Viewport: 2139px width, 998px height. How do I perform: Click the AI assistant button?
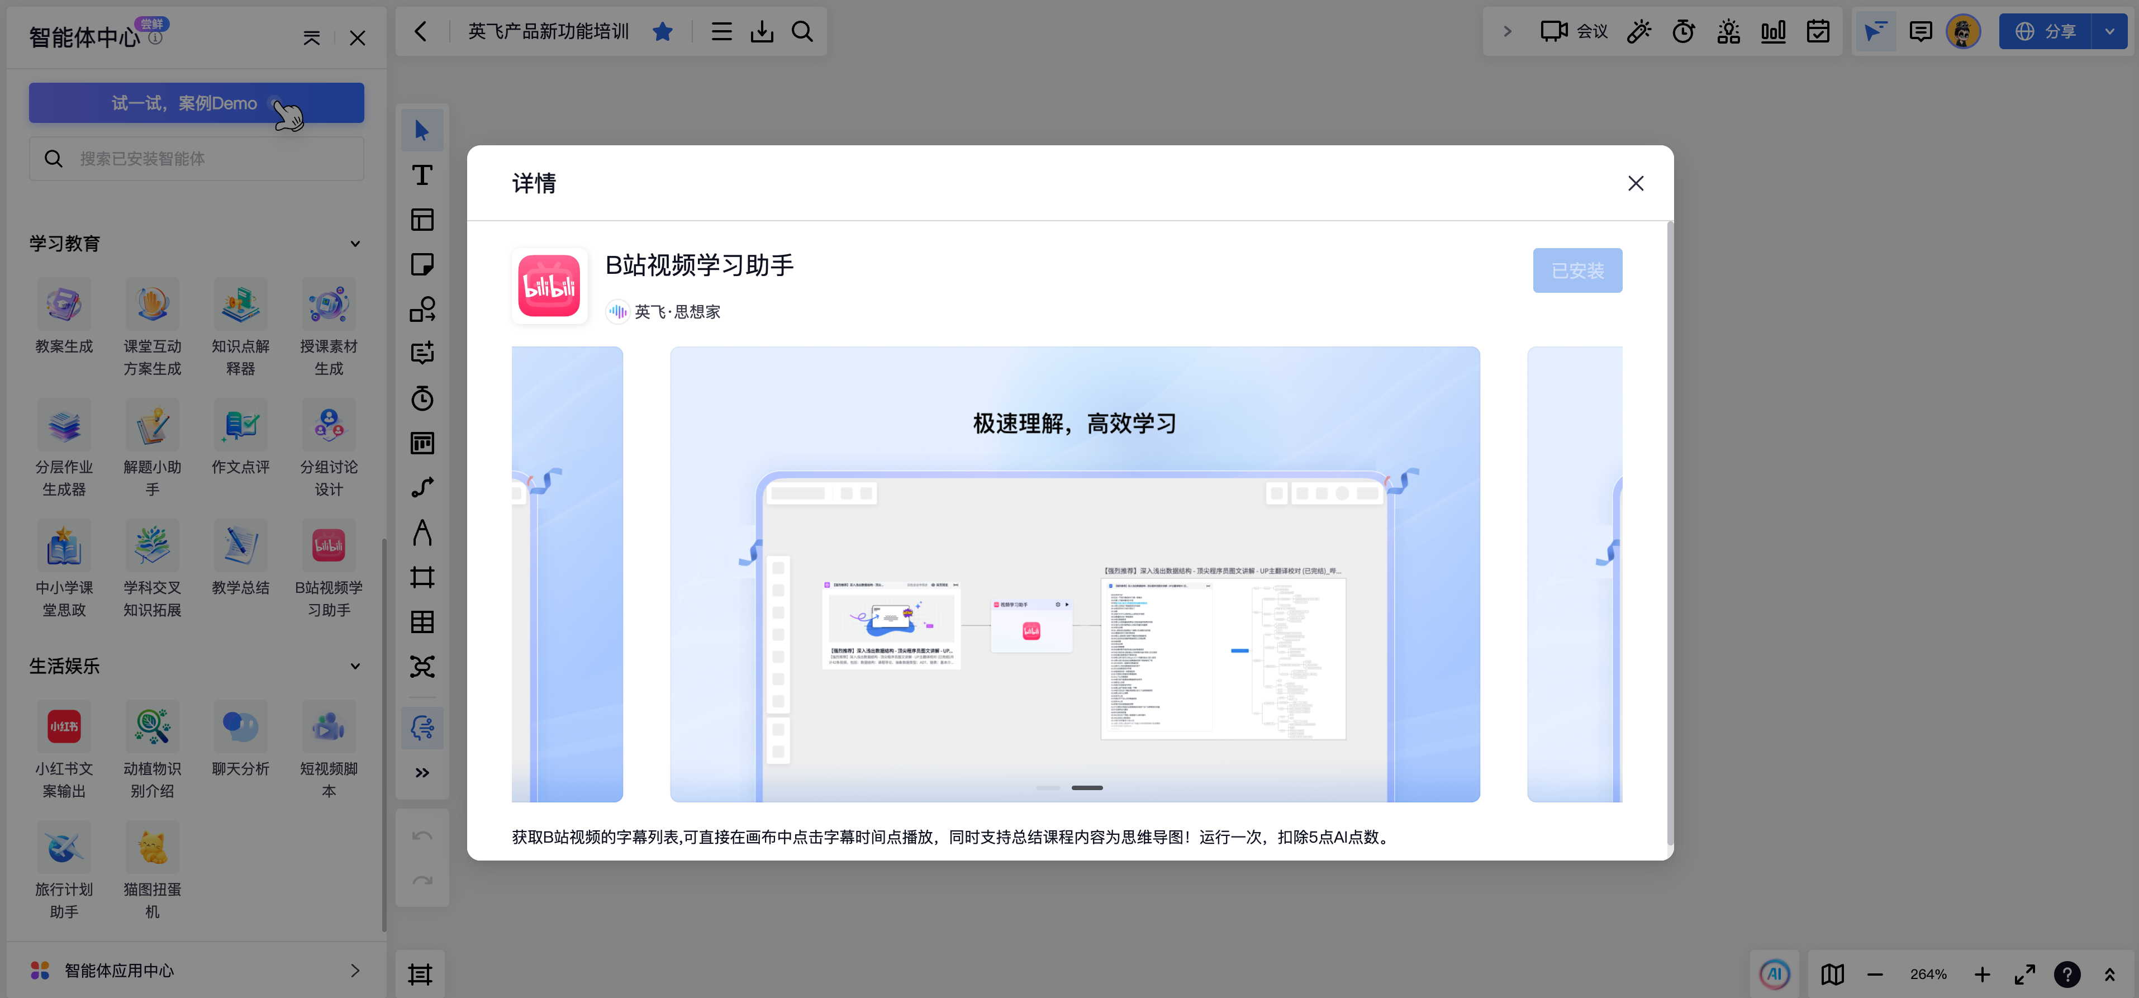[1775, 974]
